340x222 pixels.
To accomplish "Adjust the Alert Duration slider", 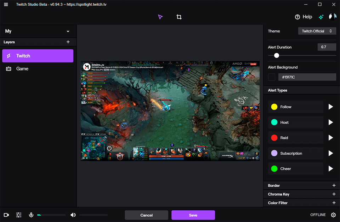I will coord(277,55).
